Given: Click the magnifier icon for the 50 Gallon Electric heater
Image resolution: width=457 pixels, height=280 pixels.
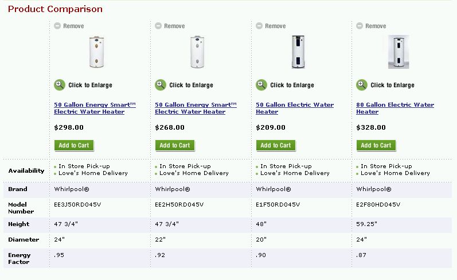Looking at the screenshot, I should (261, 85).
